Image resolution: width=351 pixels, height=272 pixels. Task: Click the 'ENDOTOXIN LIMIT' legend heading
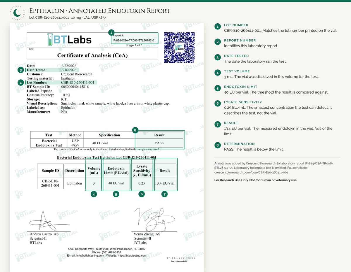241,87
